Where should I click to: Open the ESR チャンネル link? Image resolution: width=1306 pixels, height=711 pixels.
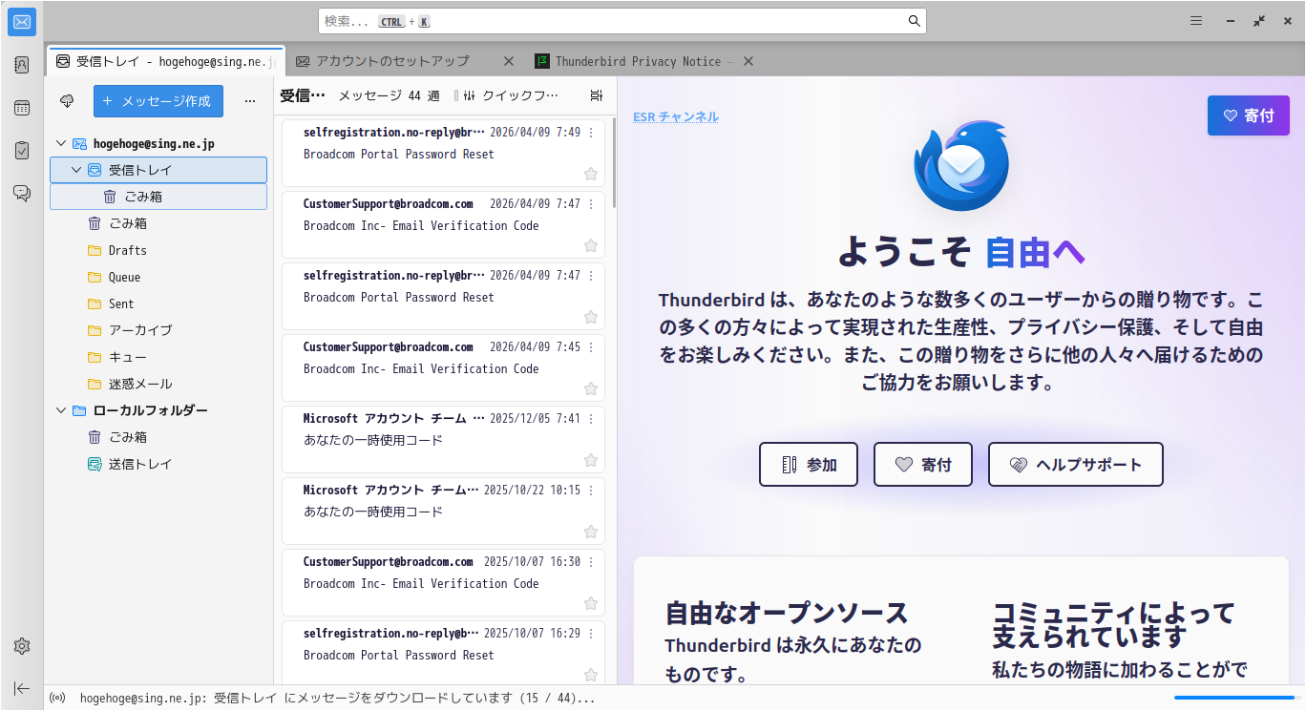click(676, 116)
